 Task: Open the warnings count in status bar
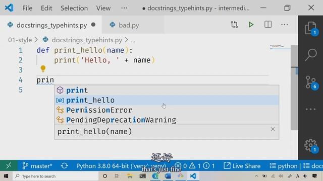coord(195,166)
